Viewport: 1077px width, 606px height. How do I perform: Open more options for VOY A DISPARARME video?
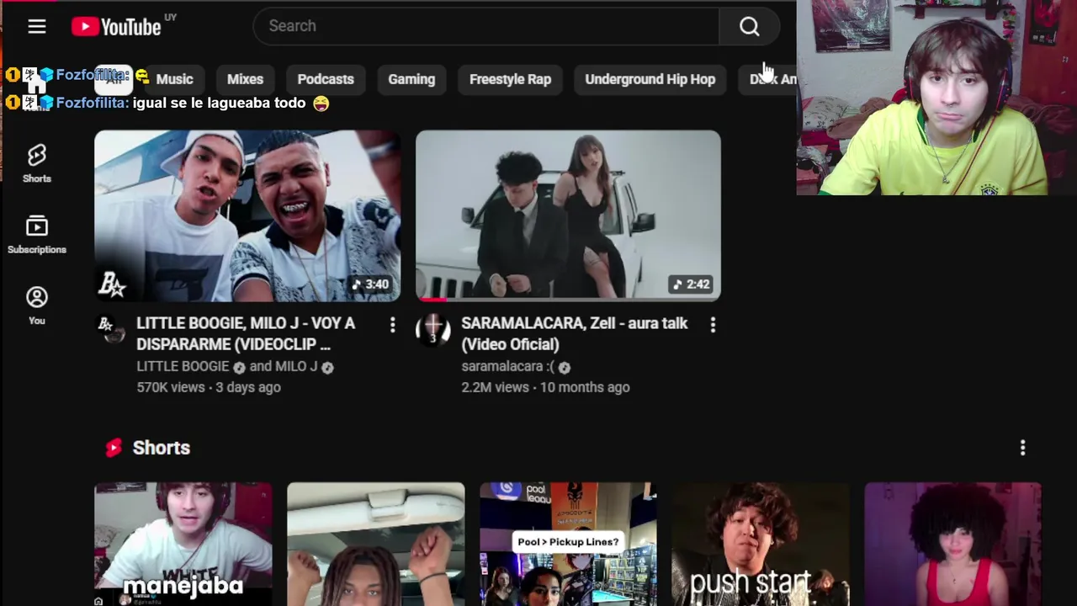[392, 325]
